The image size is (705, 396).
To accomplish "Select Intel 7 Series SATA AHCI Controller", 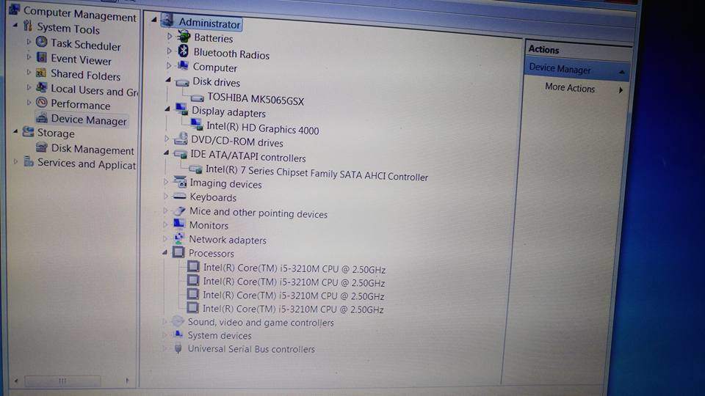I will [317, 173].
